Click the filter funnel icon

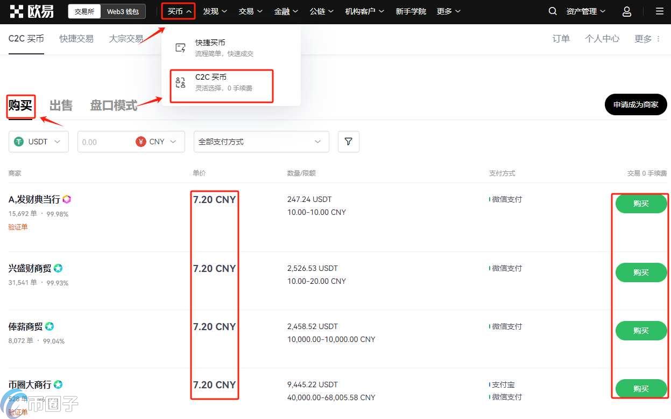[348, 141]
